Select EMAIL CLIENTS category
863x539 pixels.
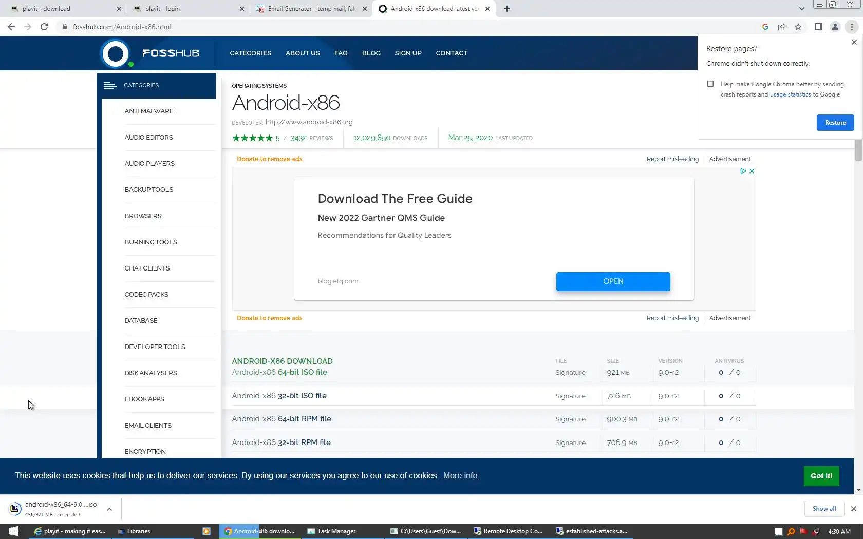coord(148,426)
